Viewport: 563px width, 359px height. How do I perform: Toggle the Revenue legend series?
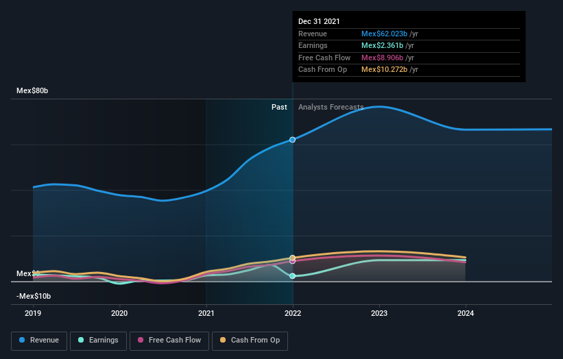(39, 341)
